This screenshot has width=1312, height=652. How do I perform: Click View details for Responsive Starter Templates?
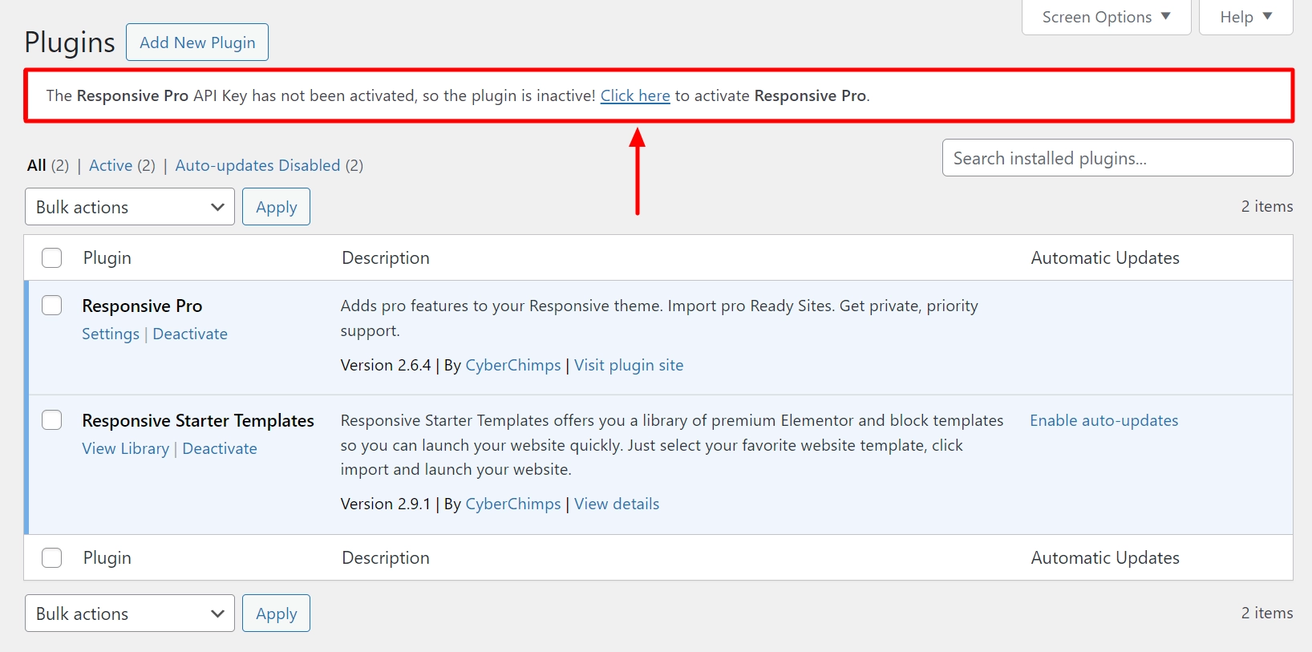(x=617, y=504)
